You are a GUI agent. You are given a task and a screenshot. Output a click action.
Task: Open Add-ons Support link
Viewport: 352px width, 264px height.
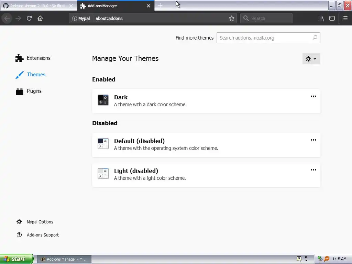point(37,235)
